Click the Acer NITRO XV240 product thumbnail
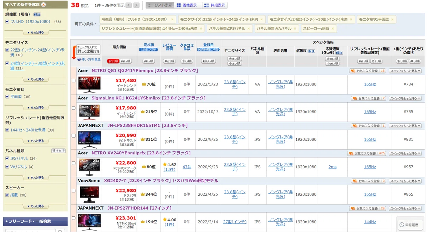The image size is (428, 232). point(90,167)
